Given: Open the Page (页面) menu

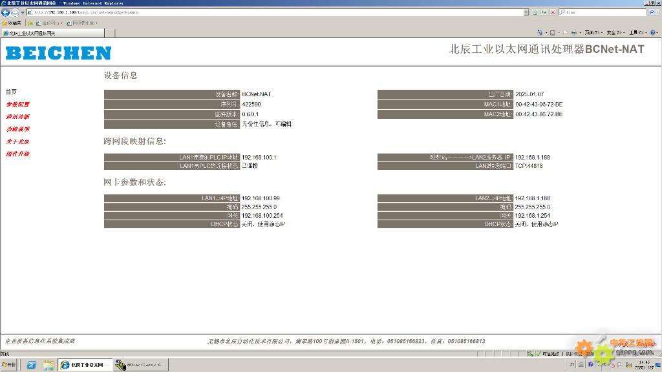Looking at the screenshot, I should 593,32.
